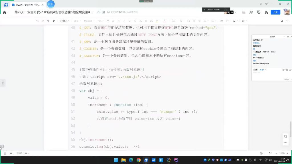Open the plugin dropdown in toolbar
The height and width of the screenshot is (164, 292).
(x=244, y=21)
